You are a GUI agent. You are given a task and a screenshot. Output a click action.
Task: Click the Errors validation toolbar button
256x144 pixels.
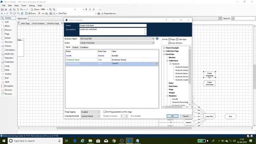(x=32, y=13)
